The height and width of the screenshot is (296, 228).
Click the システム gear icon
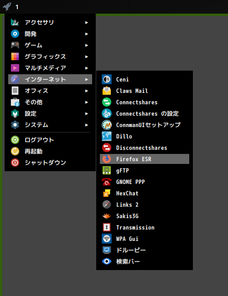pos(15,125)
